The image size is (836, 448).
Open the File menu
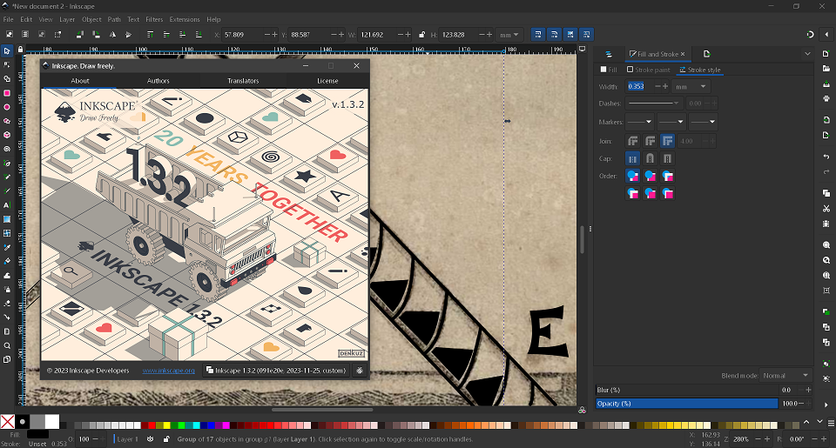point(9,19)
